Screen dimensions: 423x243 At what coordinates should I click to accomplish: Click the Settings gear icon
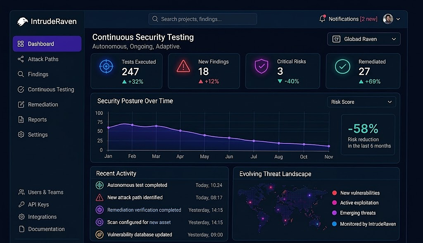tap(21, 134)
